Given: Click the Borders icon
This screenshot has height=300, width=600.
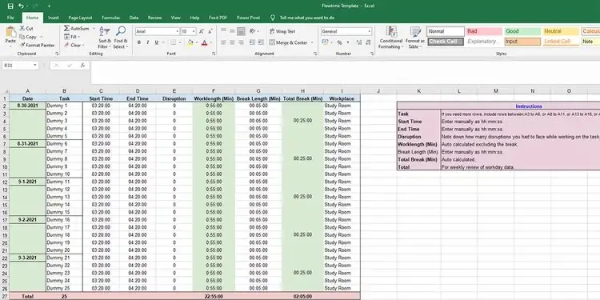Looking at the screenshot, I should coord(174,42).
